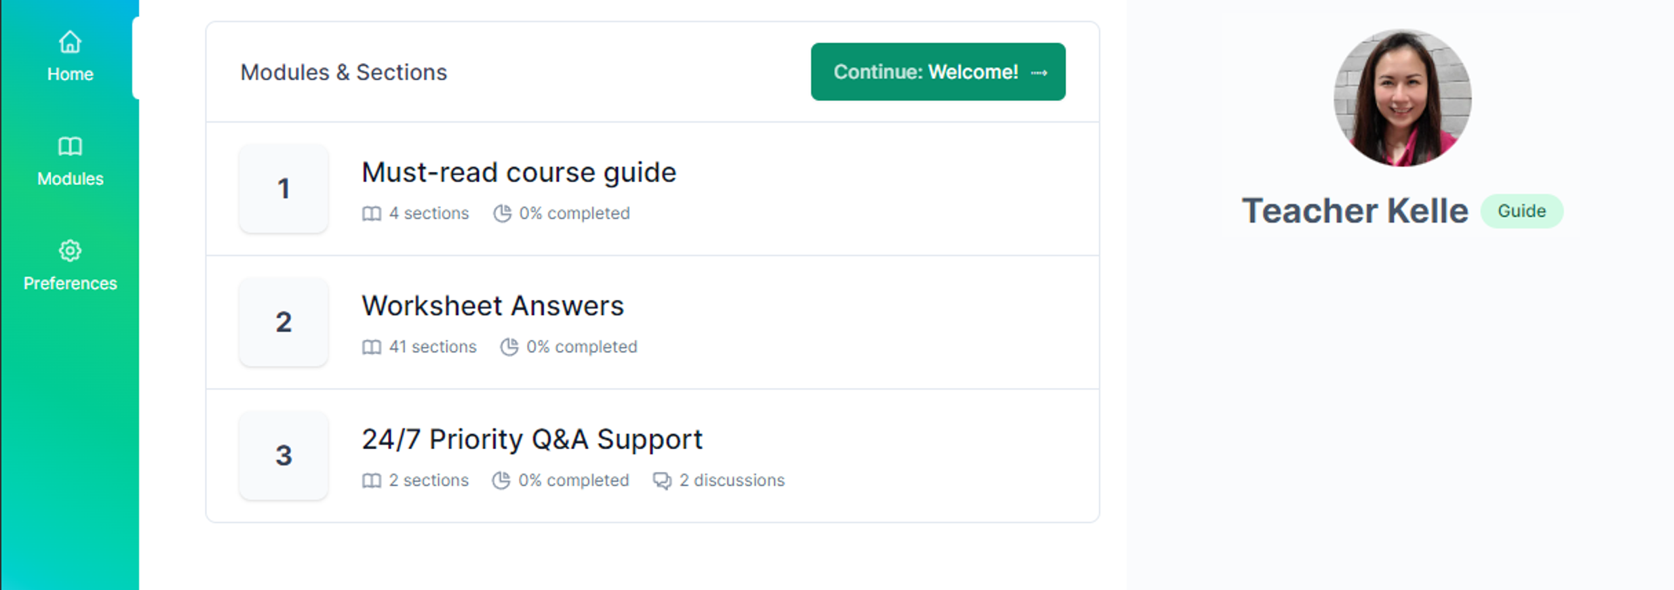Click the module number 3 tile
The width and height of the screenshot is (1674, 590).
coord(284,455)
